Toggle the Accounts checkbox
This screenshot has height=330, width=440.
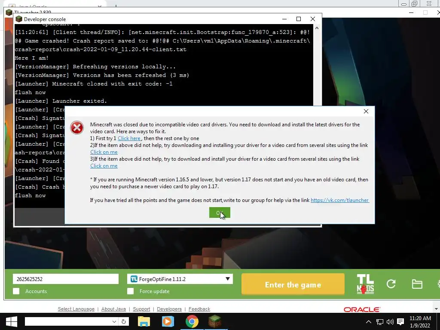point(16,291)
